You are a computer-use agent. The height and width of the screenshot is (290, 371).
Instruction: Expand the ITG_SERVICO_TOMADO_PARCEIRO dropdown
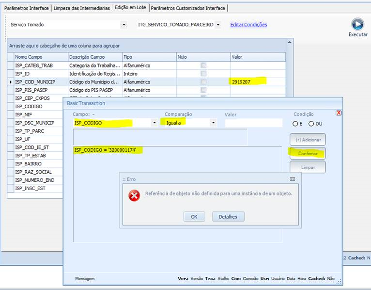218,25
